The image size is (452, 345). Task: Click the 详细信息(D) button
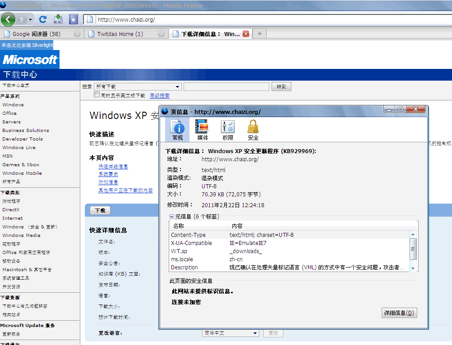coord(399,313)
